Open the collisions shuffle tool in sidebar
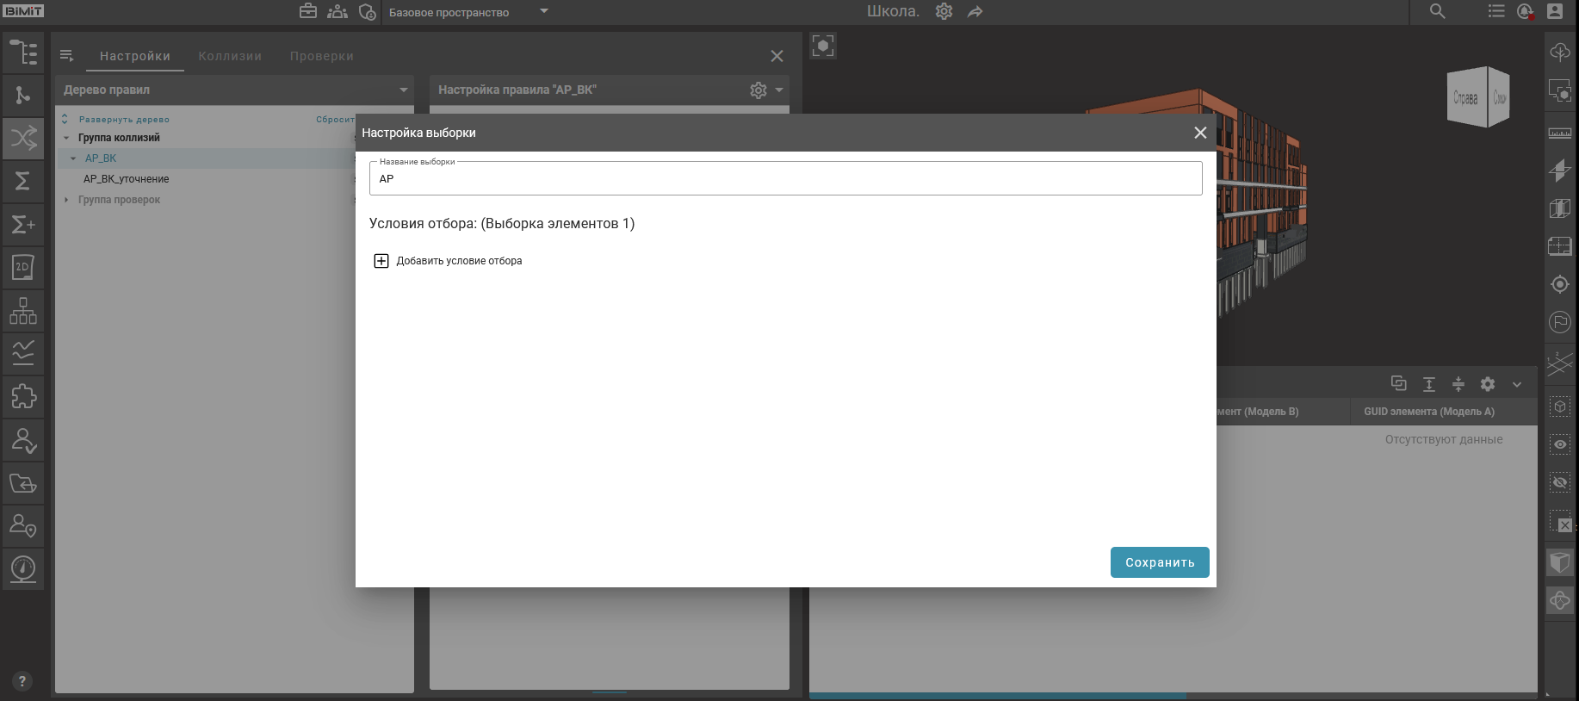 point(23,138)
